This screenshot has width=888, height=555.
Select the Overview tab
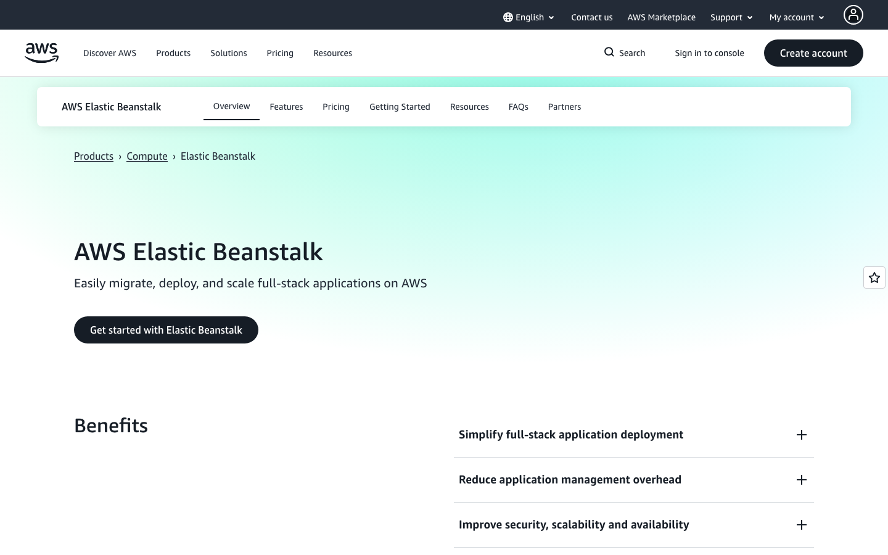231,107
